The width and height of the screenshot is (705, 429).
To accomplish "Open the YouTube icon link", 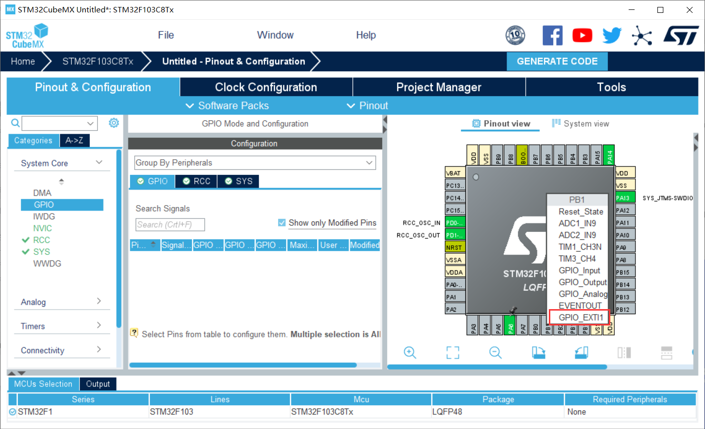I will tap(583, 35).
